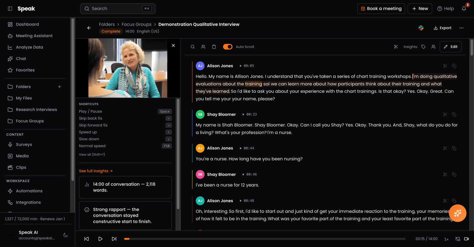Image resolution: width=474 pixels, height=247 pixels.
Task: Toggle dark mode moon icon
Action: [x=66, y=235]
